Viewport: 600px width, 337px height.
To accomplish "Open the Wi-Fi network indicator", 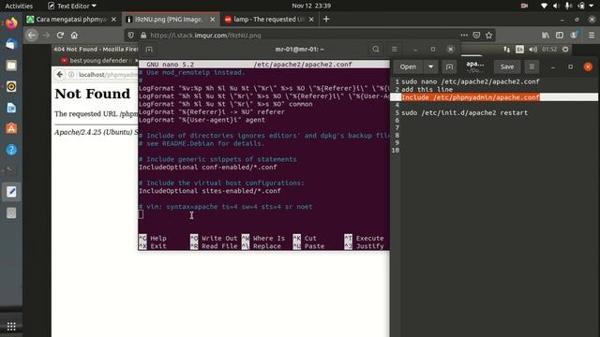I will point(544,6).
